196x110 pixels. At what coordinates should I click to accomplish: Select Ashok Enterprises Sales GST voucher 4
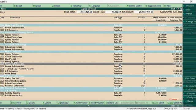(91, 37)
